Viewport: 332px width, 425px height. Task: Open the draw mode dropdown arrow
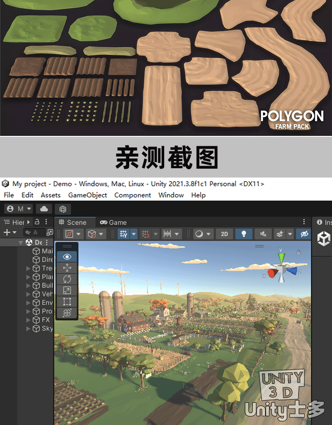pos(208,234)
